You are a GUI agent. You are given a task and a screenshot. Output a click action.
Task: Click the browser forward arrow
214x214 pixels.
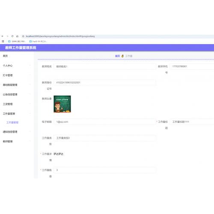click(x=8, y=36)
